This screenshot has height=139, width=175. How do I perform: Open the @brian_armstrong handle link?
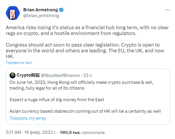tap(41, 16)
